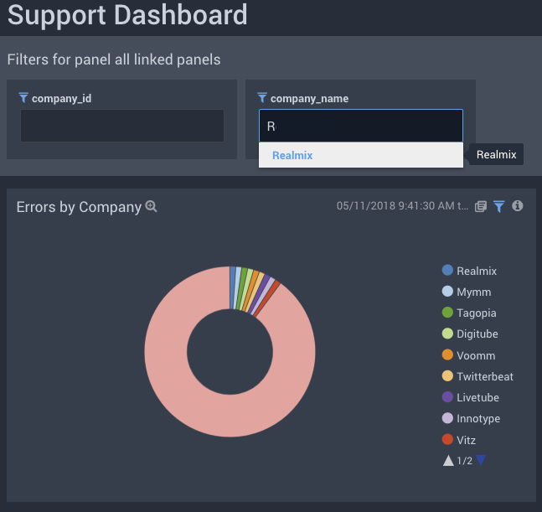
Task: Click the 1/2 legend page indicator
Action: (464, 461)
